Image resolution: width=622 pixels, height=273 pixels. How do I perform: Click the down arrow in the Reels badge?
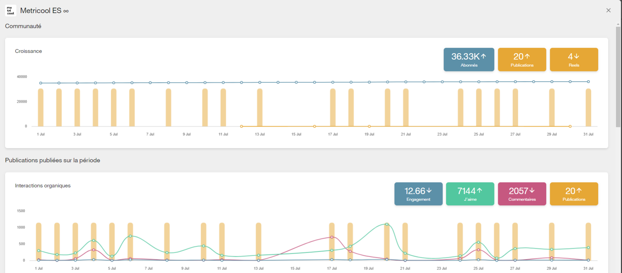pyautogui.click(x=577, y=56)
